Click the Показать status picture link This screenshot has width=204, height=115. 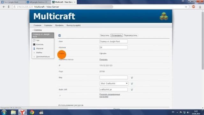[x=103, y=60]
